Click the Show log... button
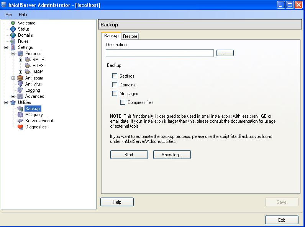This screenshot has width=305, height=227. [172, 155]
